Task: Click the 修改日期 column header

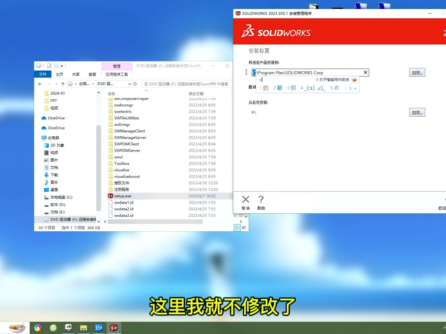Action: point(196,93)
